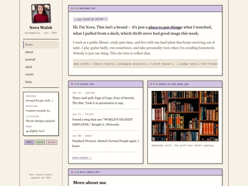Screen dimensions: 248x186
Task: Click the 'best viewed loosely' footer note
Action: [41, 175]
